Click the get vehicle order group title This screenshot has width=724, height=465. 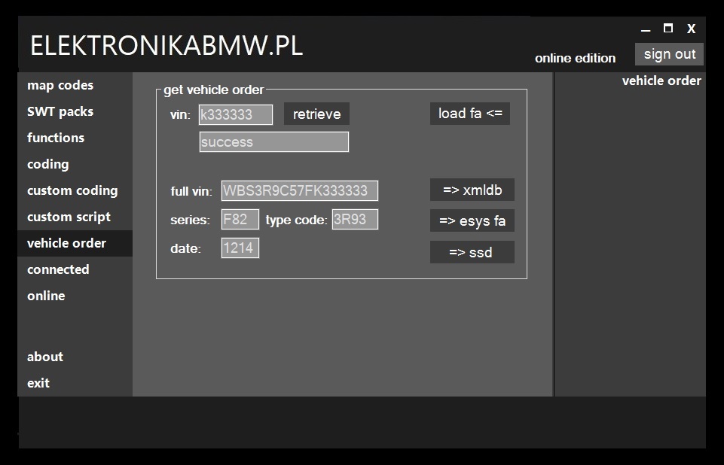(214, 90)
